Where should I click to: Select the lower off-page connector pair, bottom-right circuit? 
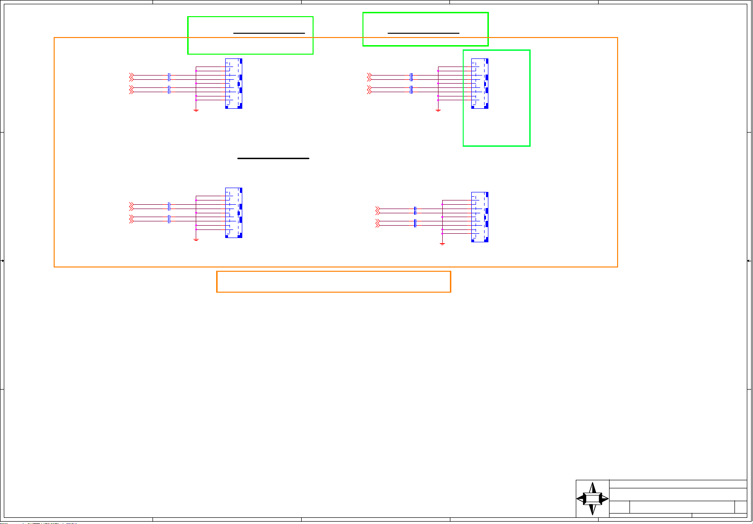378,223
